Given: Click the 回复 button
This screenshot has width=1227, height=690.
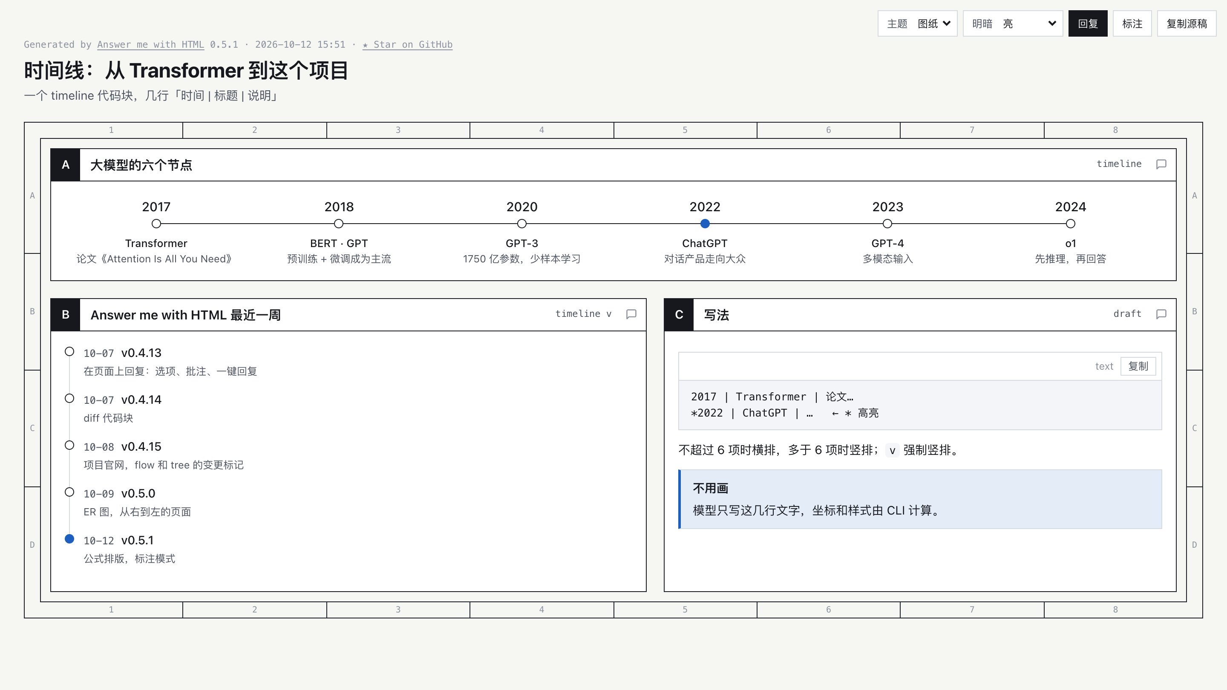Looking at the screenshot, I should tap(1088, 23).
